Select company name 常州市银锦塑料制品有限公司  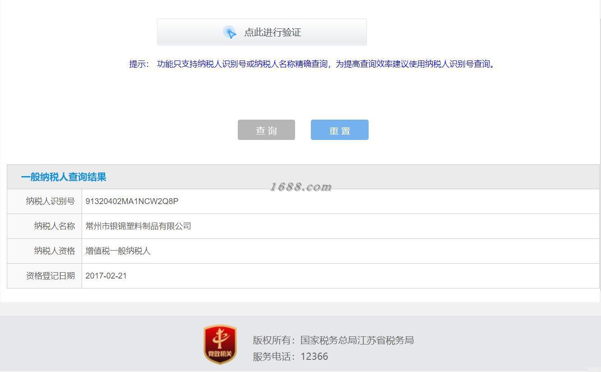coord(138,226)
